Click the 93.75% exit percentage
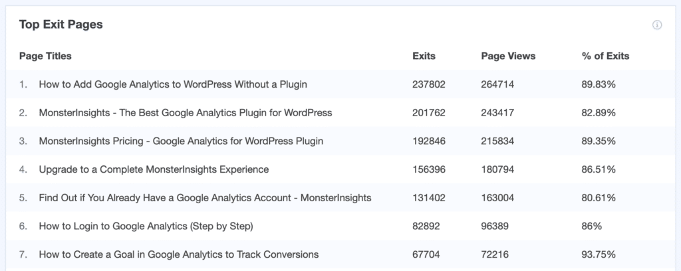 (x=599, y=254)
